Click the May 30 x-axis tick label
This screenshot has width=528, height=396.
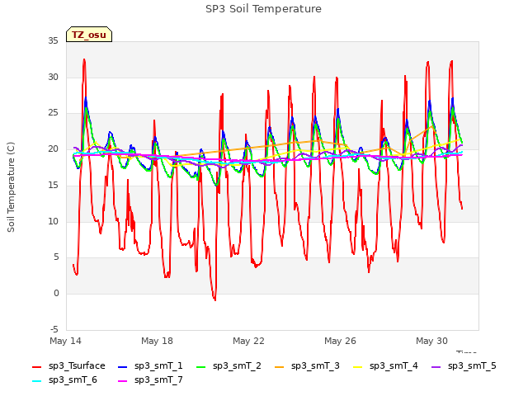pyautogui.click(x=431, y=341)
